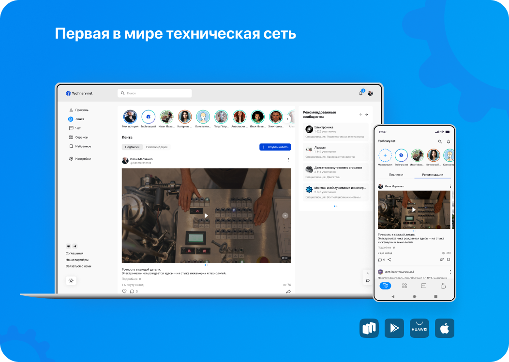Bookmark the phone post
Viewport: 509px width, 362px height.
[x=449, y=260]
